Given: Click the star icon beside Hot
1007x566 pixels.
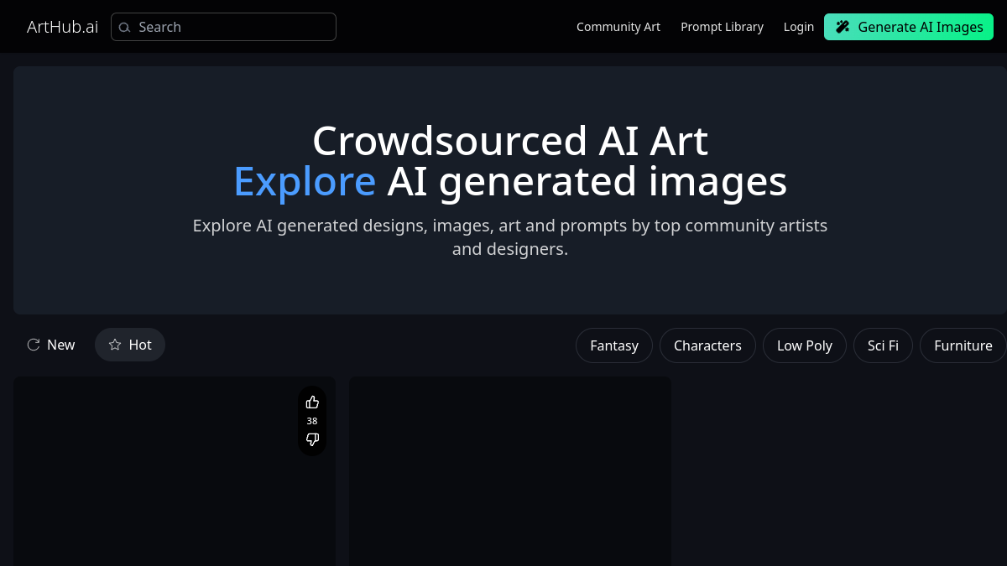Looking at the screenshot, I should [115, 345].
